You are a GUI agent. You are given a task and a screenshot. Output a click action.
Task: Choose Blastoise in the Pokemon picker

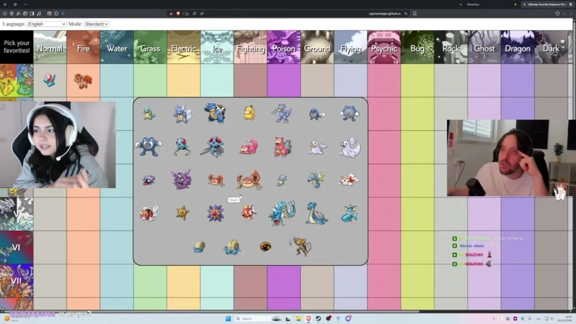[x=215, y=112]
